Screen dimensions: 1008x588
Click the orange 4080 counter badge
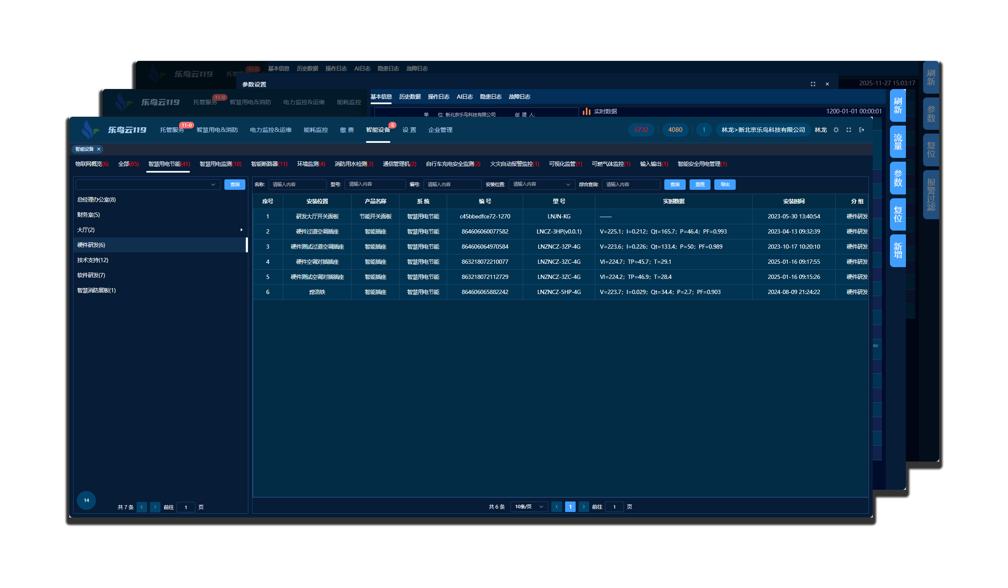click(x=675, y=130)
